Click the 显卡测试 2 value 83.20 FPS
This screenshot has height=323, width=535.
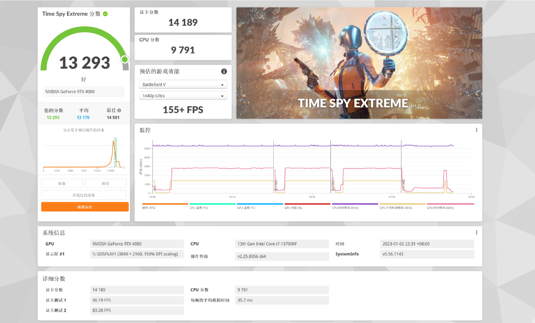pyautogui.click(x=137, y=310)
